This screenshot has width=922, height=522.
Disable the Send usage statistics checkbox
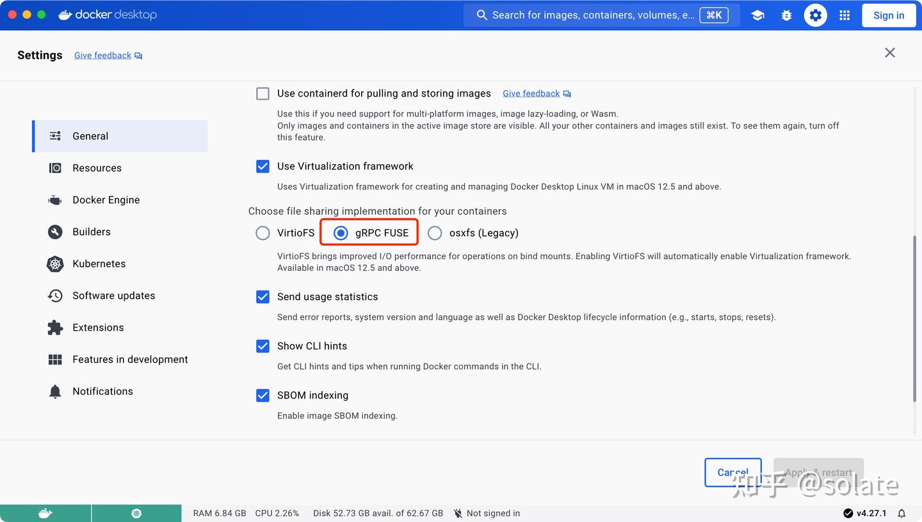263,297
